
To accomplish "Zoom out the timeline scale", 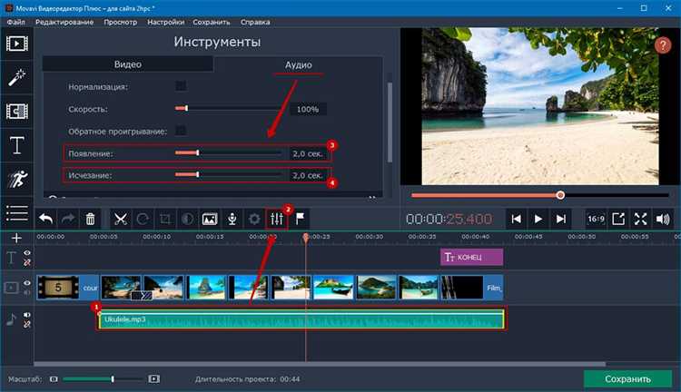I will (x=54, y=379).
